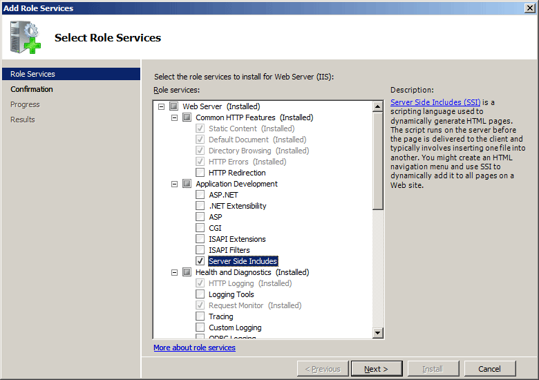
Task: Go to the Confirmation wizard step
Action: coord(32,89)
